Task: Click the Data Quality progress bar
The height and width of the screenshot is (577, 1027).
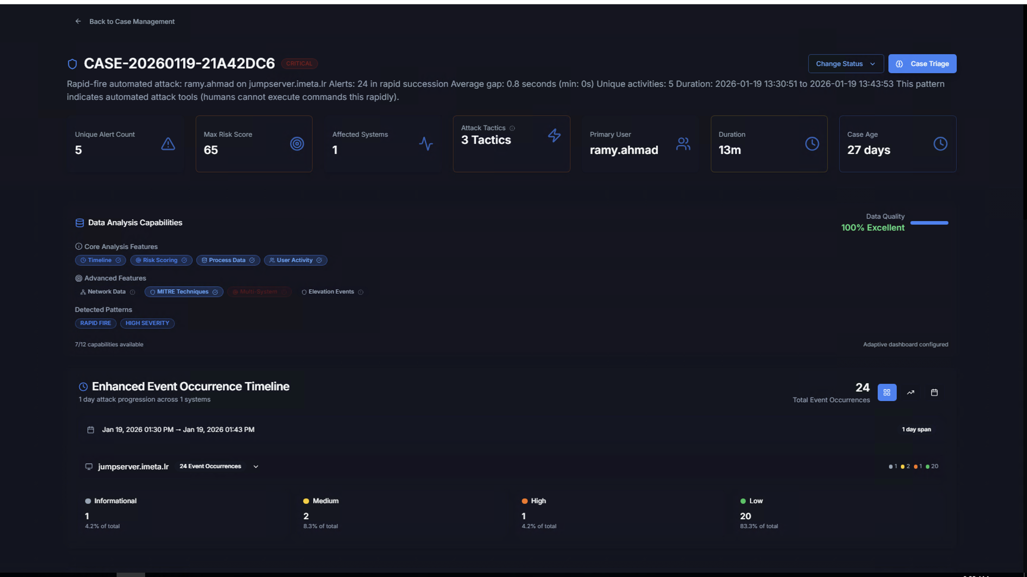Action: (x=929, y=223)
